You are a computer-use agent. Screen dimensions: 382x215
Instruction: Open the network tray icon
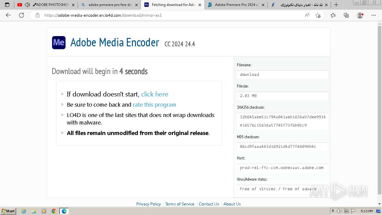pyautogui.click(x=346, y=211)
